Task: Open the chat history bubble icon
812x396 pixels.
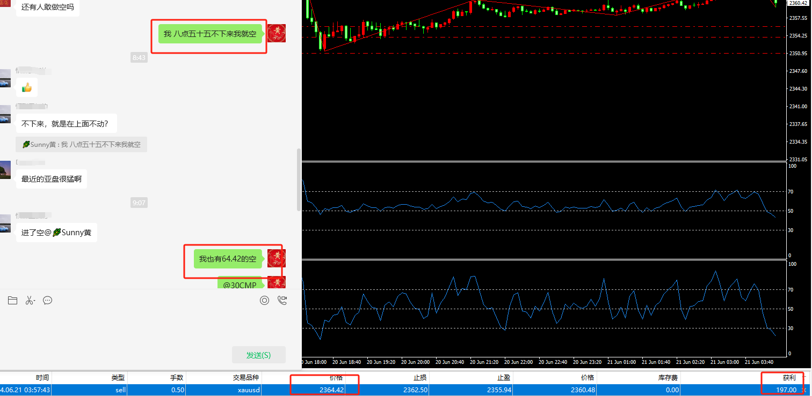Action: pyautogui.click(x=47, y=301)
